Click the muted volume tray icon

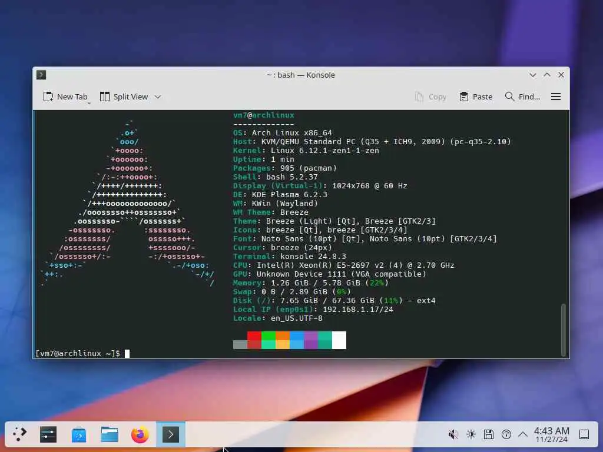coord(453,434)
